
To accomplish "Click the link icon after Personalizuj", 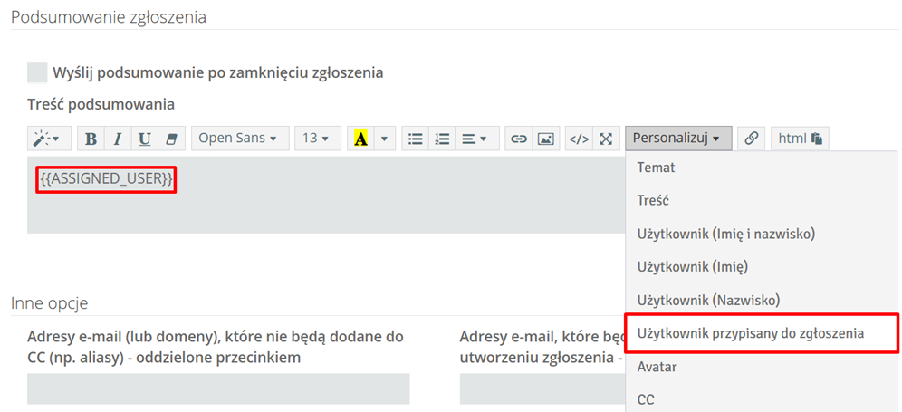I will click(752, 139).
